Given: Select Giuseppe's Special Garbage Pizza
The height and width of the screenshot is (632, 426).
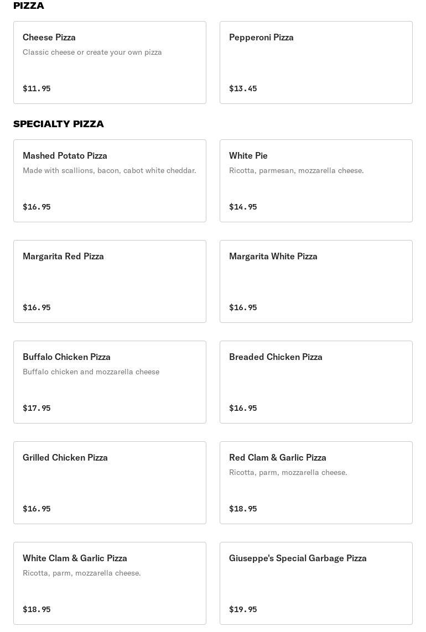Looking at the screenshot, I should [316, 583].
